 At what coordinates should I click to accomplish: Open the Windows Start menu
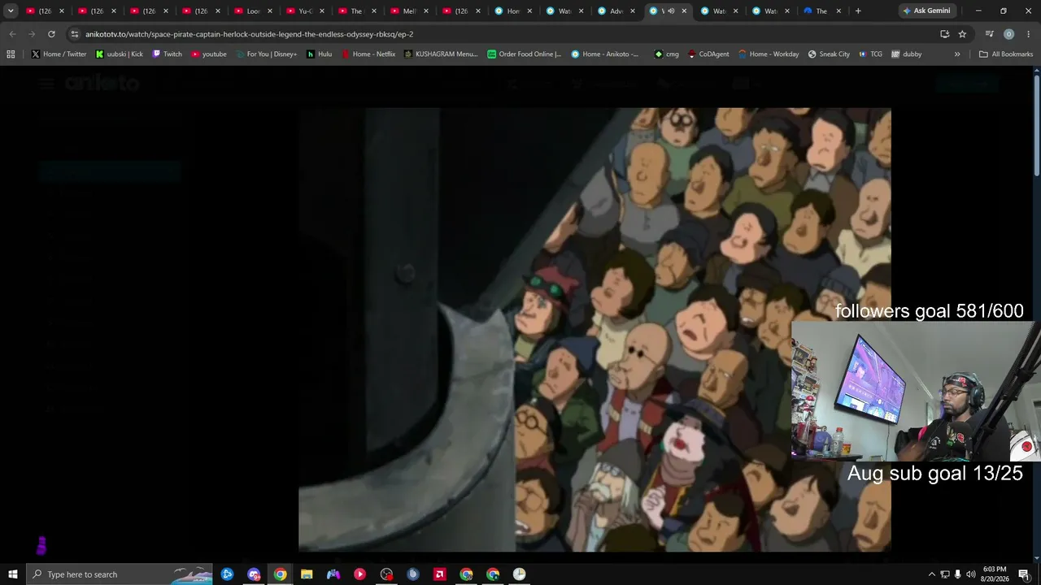(13, 574)
